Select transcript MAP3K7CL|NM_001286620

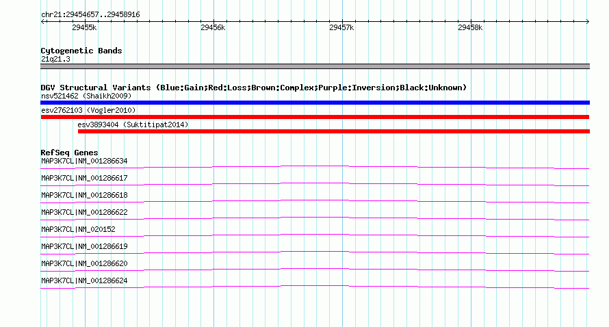(x=84, y=263)
